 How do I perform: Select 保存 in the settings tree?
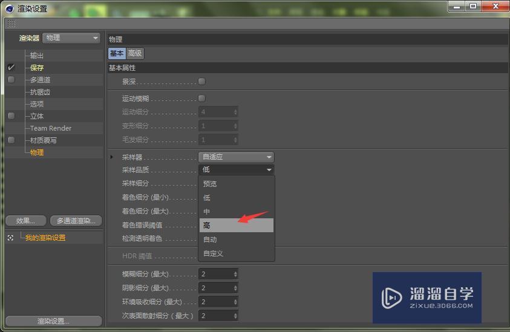pyautogui.click(x=37, y=68)
